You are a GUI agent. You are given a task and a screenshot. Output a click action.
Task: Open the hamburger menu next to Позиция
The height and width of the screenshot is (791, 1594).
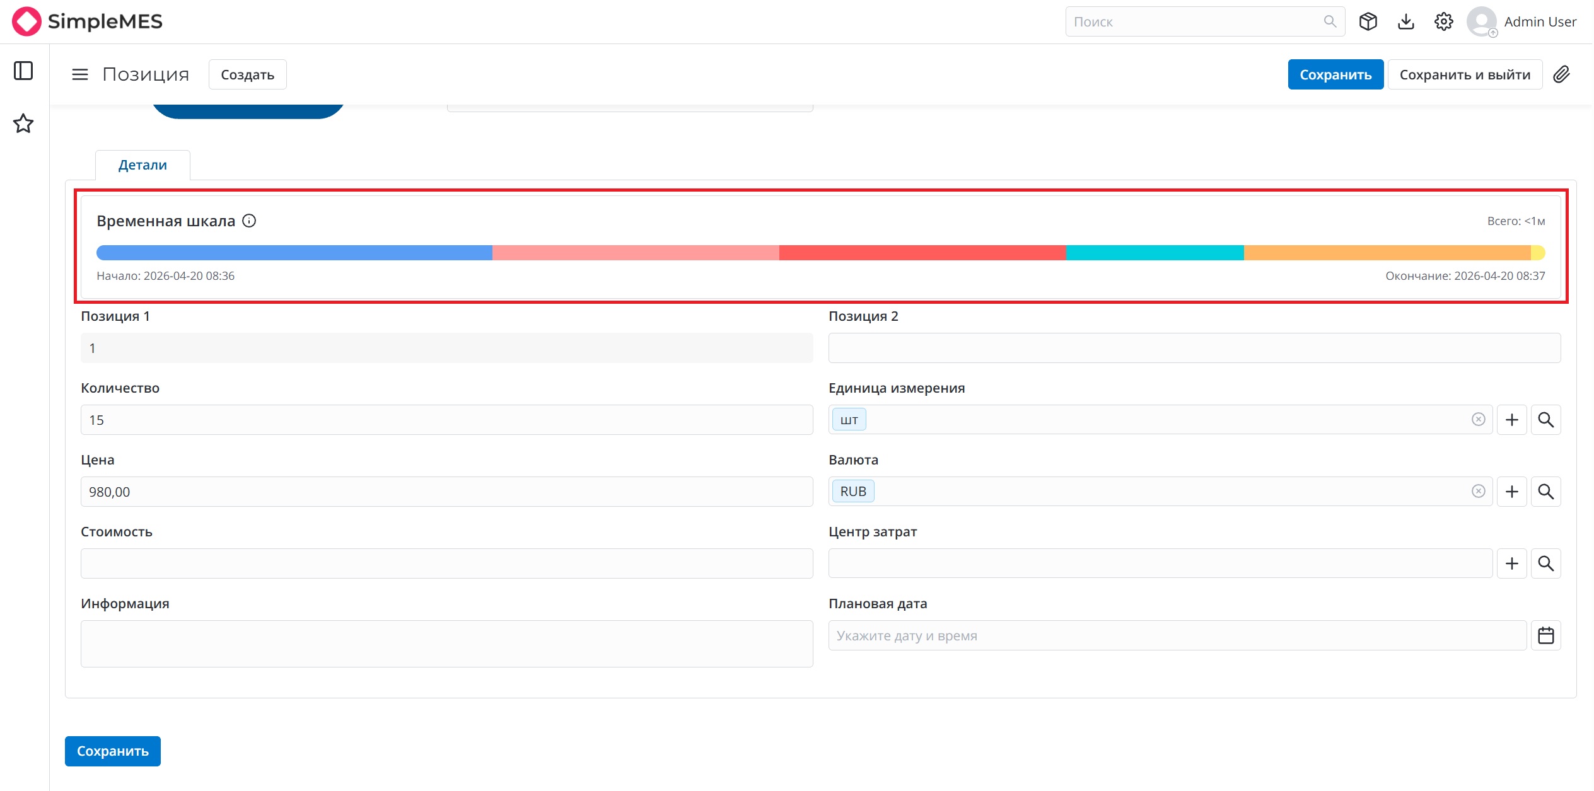click(80, 74)
